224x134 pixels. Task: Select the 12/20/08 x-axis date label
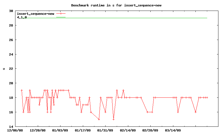point(38,130)
